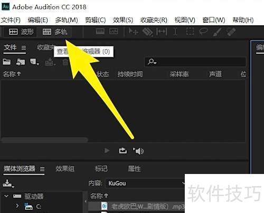The width and height of the screenshot is (264, 213).
Task: Sort files by 名称 column
Action: click(12, 74)
